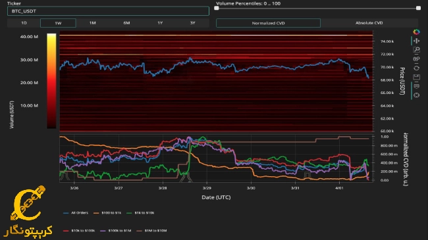Viewport: 428px width, 240px height.
Task: Click the 70.00 k price axis label
Action: [387, 67]
